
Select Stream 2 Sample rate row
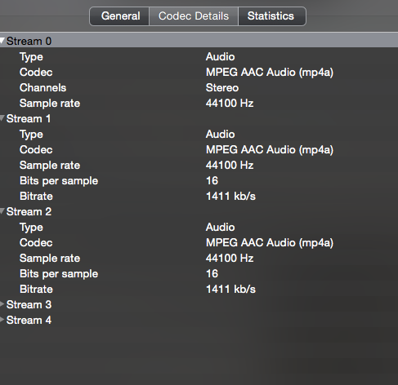(x=199, y=258)
